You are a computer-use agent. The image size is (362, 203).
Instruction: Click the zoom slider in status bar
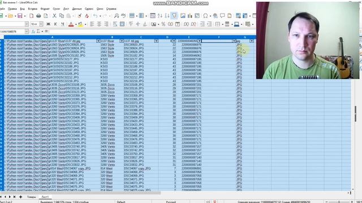pyautogui.click(x=339, y=202)
